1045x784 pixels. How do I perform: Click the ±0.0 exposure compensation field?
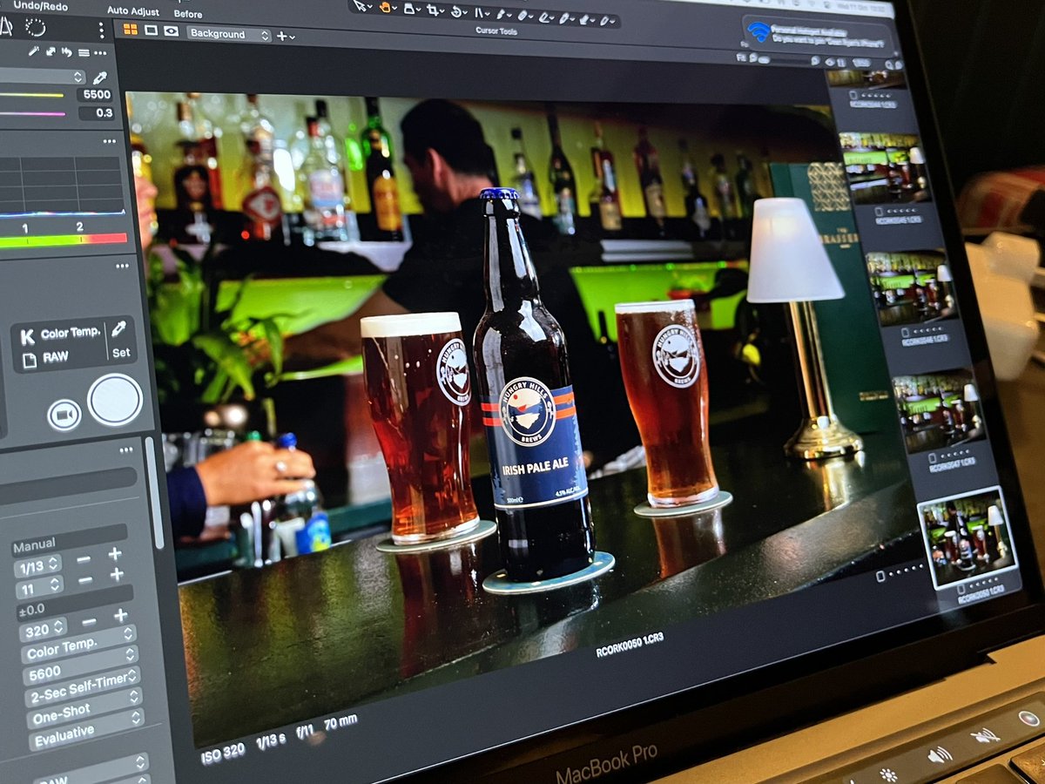pos(74,604)
